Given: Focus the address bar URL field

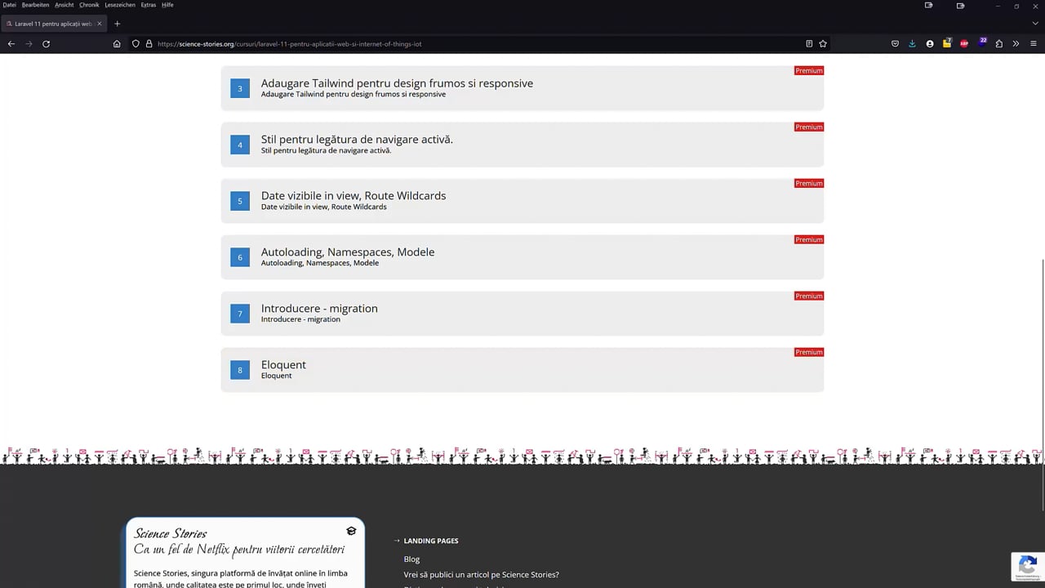Looking at the screenshot, I should tap(478, 43).
